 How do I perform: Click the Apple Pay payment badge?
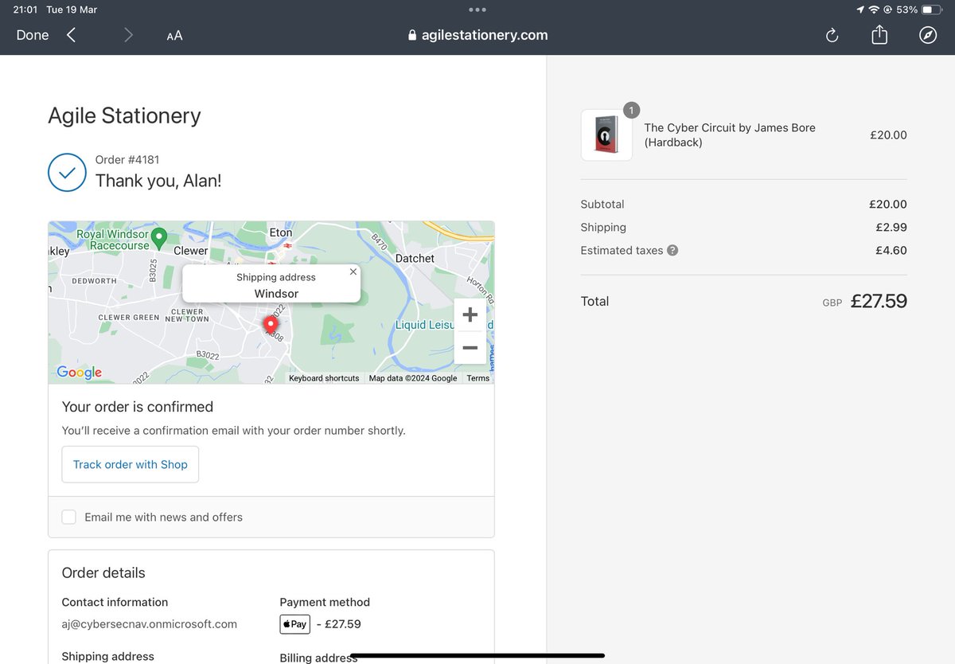(294, 624)
